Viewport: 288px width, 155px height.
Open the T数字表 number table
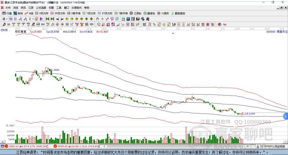click(x=121, y=13)
